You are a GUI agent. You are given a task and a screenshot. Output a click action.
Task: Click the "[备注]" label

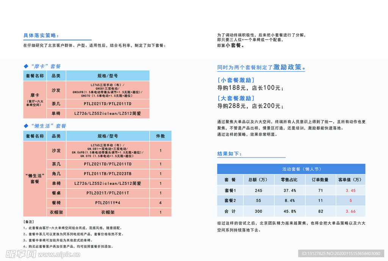point(29,222)
